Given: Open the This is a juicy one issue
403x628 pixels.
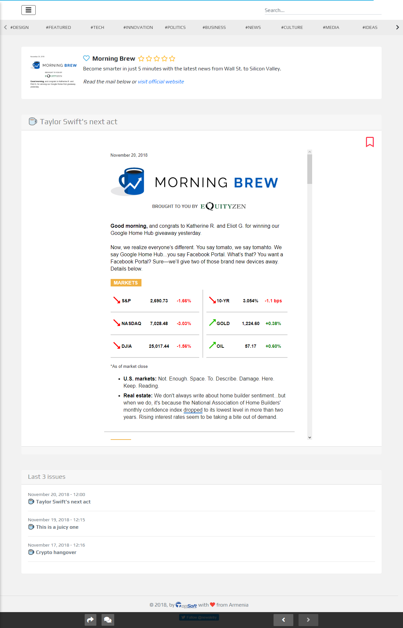Looking at the screenshot, I should pos(57,527).
